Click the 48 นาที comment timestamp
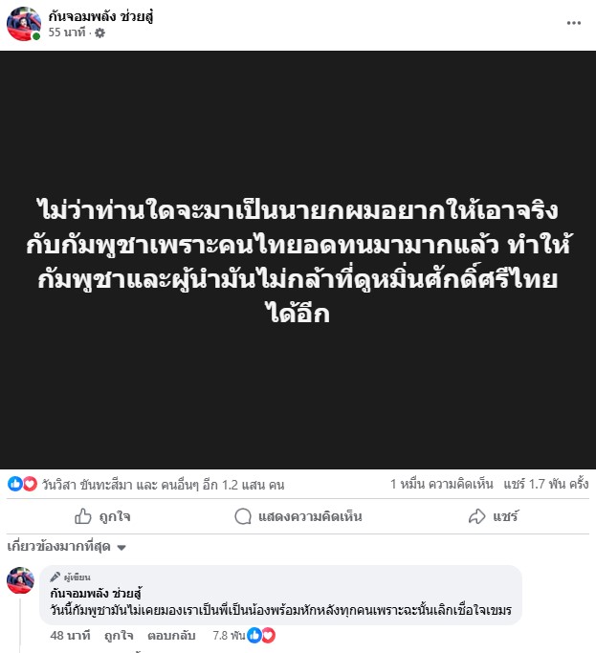This screenshot has height=653, width=596. [70, 636]
